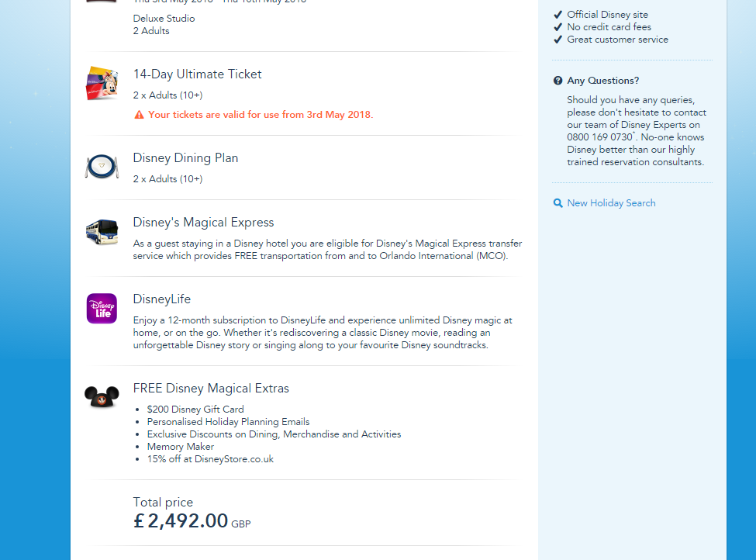Open the New Holiday Search link

(x=611, y=203)
